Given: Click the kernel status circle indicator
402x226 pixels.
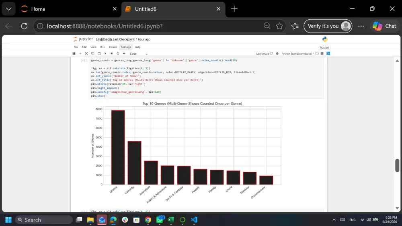Looking at the screenshot, I should pos(317,53).
